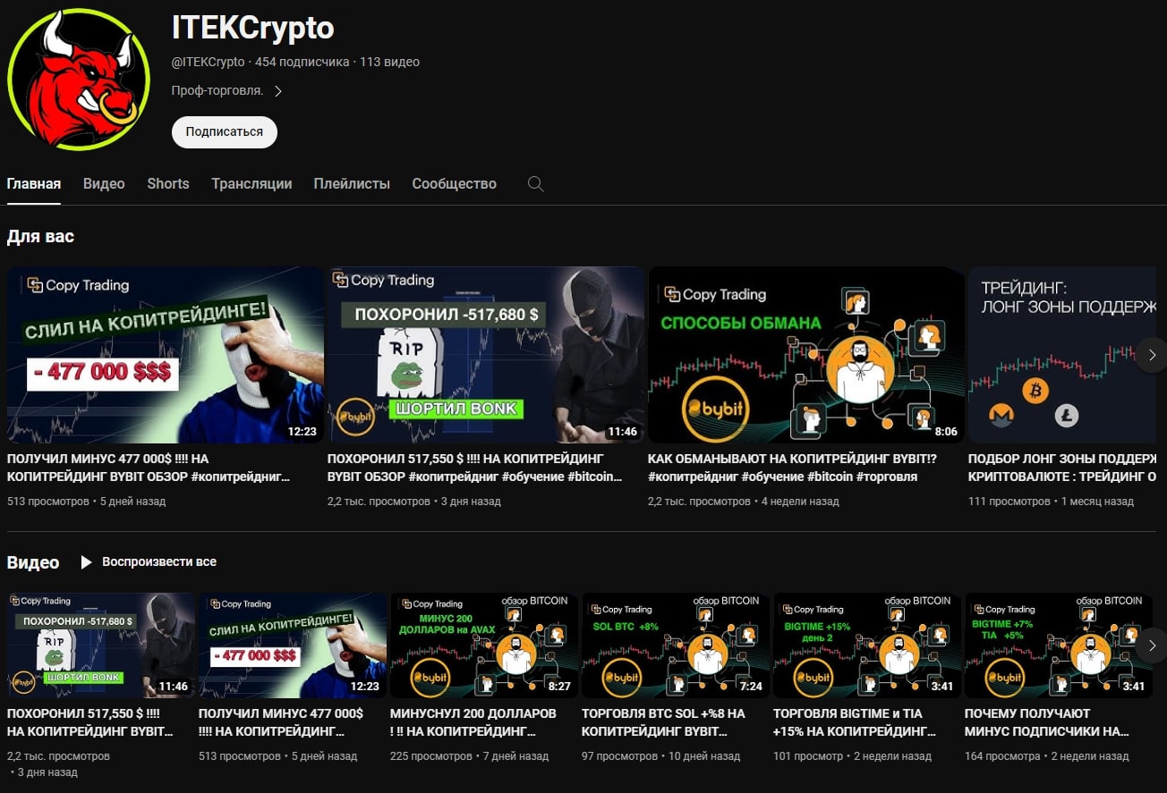Click the ITEKCrypto channel name heading

click(252, 28)
